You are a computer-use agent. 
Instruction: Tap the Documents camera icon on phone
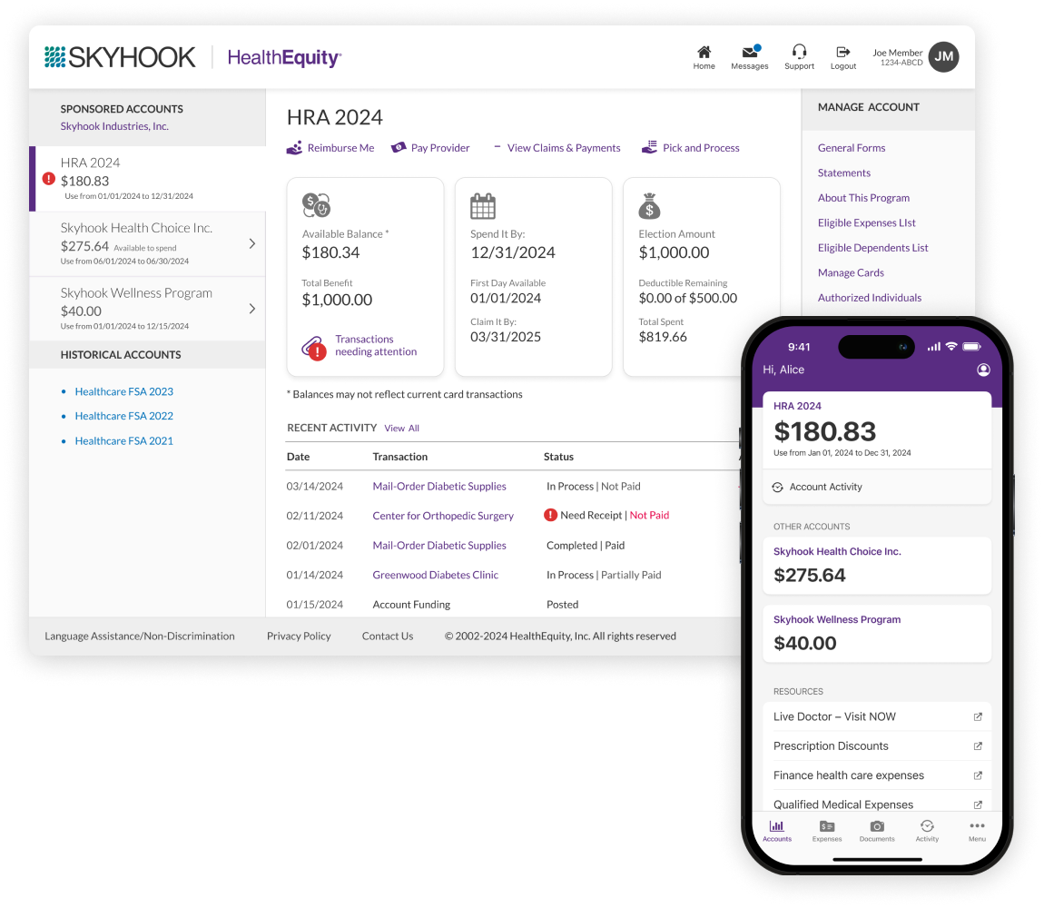click(x=876, y=826)
